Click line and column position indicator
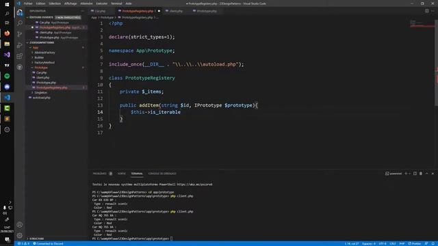The image size is (438, 246). click(x=351, y=243)
